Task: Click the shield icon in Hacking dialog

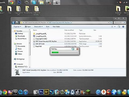Action: tap(73, 49)
